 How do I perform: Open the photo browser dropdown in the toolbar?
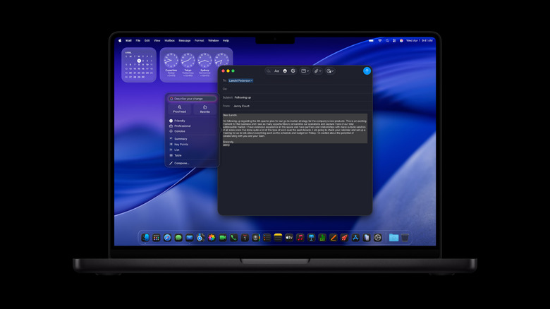330,71
